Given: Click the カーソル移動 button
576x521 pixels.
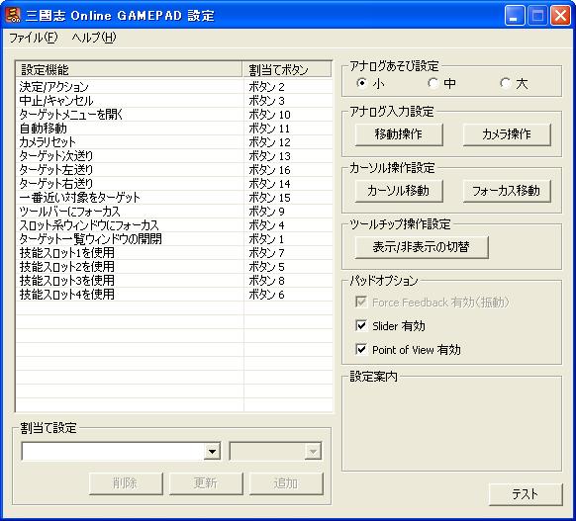Looking at the screenshot, I should pyautogui.click(x=399, y=191).
